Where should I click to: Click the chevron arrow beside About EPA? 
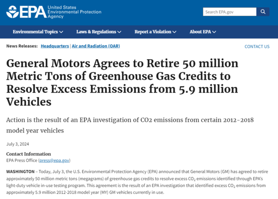tap(214, 32)
